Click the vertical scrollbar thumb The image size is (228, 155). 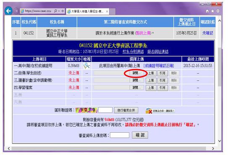[x=220, y=67]
